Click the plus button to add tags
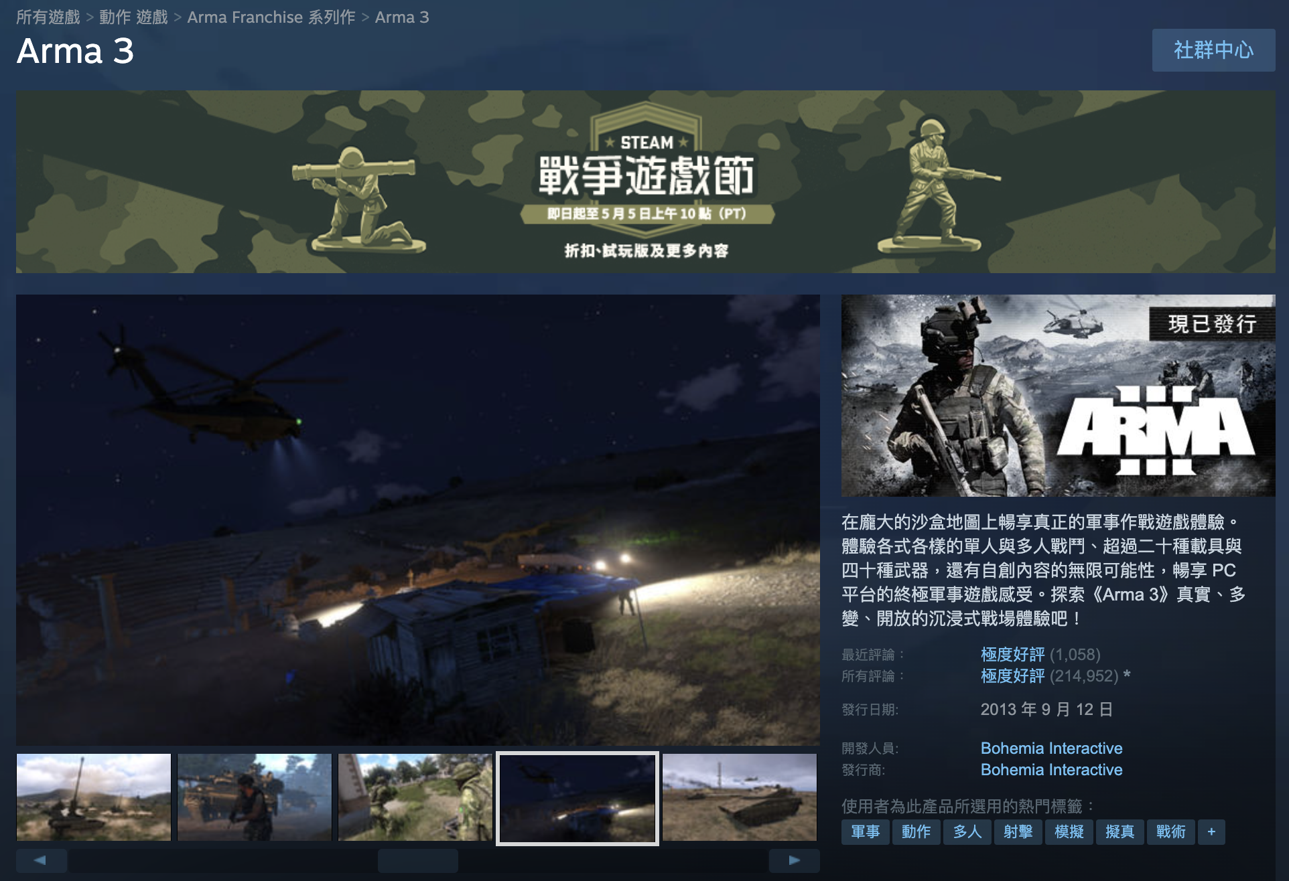Screen dimensions: 1289x881 1211,832
